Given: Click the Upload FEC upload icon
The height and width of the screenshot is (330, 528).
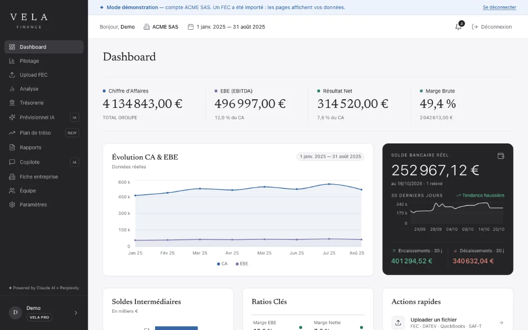Looking at the screenshot, I should (12, 75).
